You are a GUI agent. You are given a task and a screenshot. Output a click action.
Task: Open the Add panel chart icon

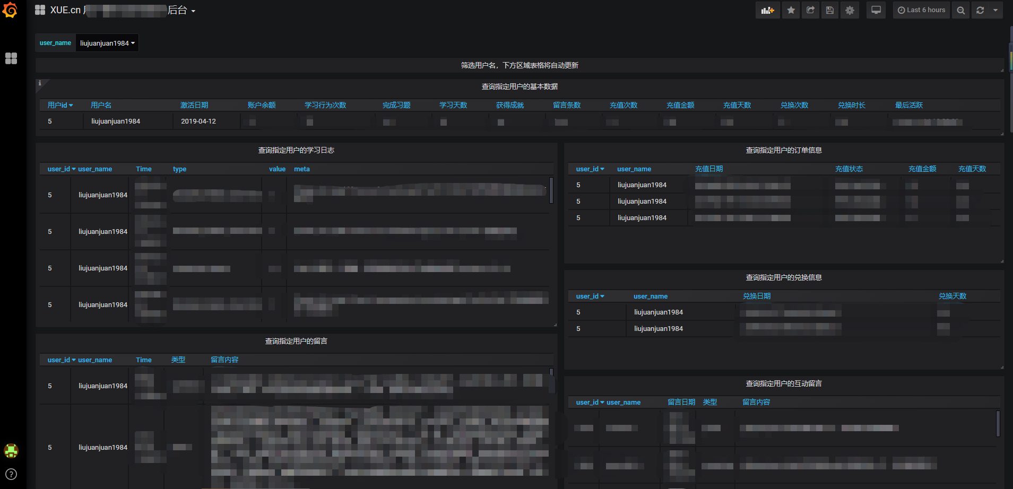tap(767, 10)
